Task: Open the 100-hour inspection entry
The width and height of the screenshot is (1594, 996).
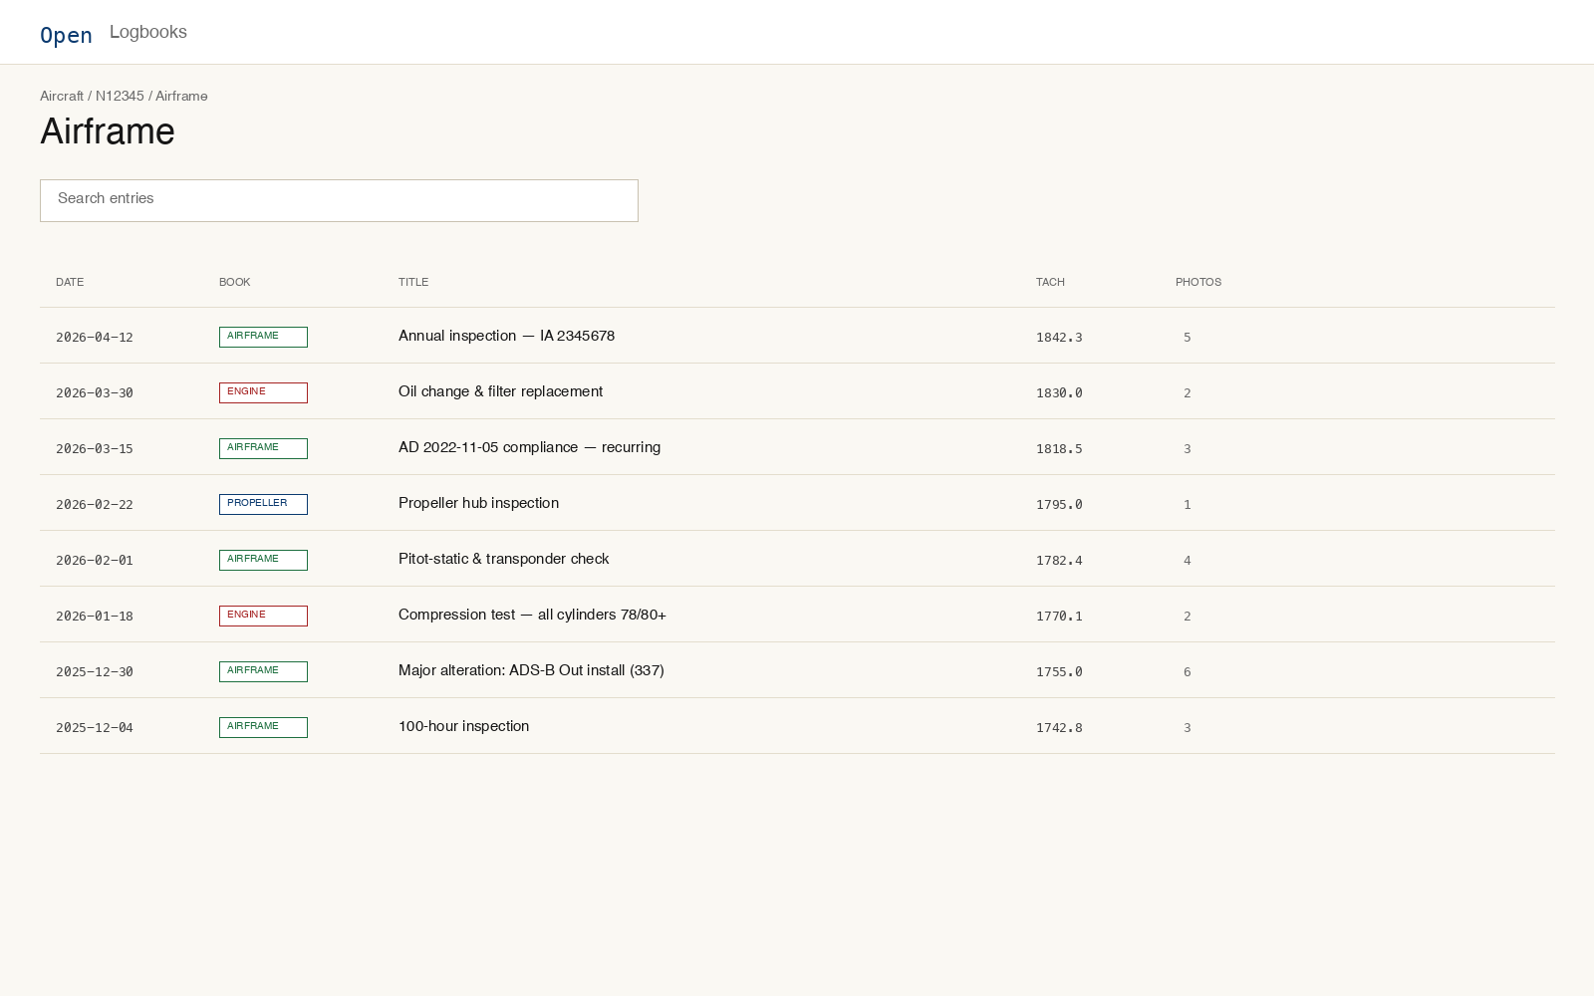Action: click(463, 726)
